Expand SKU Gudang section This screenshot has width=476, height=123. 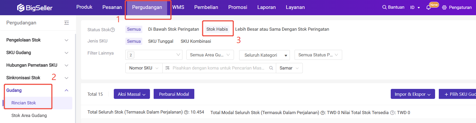point(37,53)
